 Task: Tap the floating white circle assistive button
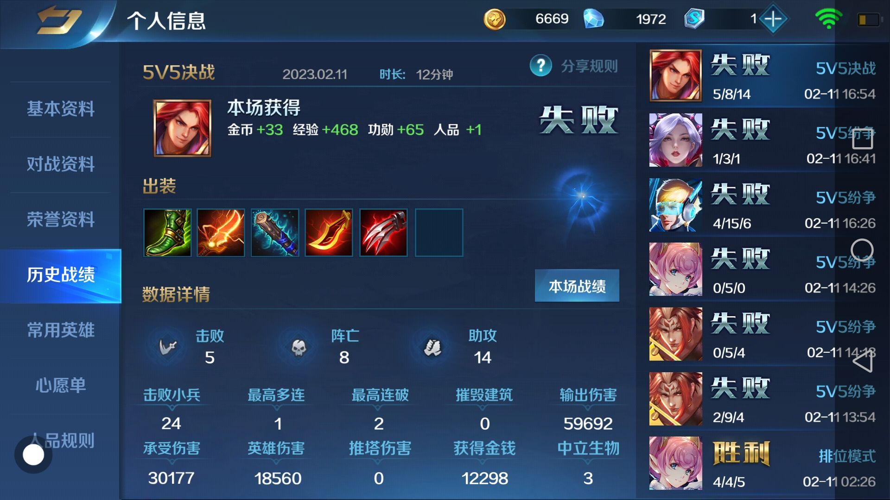(x=33, y=455)
